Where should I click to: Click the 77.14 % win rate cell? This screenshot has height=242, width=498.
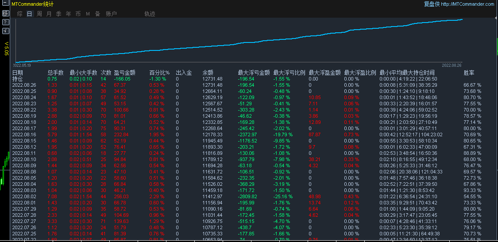click(473, 122)
